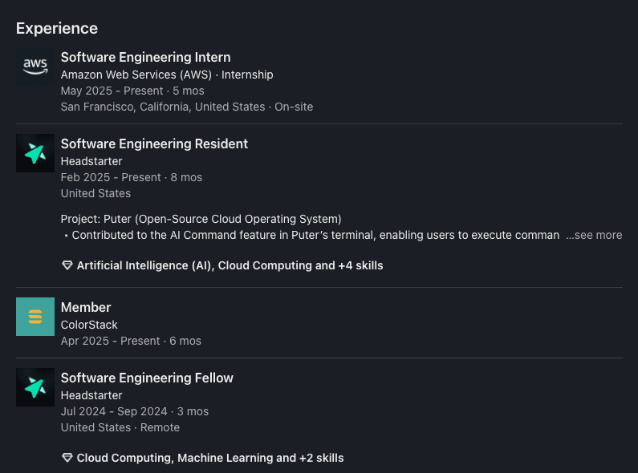
Task: Click diamond skills icon near Artificial Intelligence
Action: point(67,265)
